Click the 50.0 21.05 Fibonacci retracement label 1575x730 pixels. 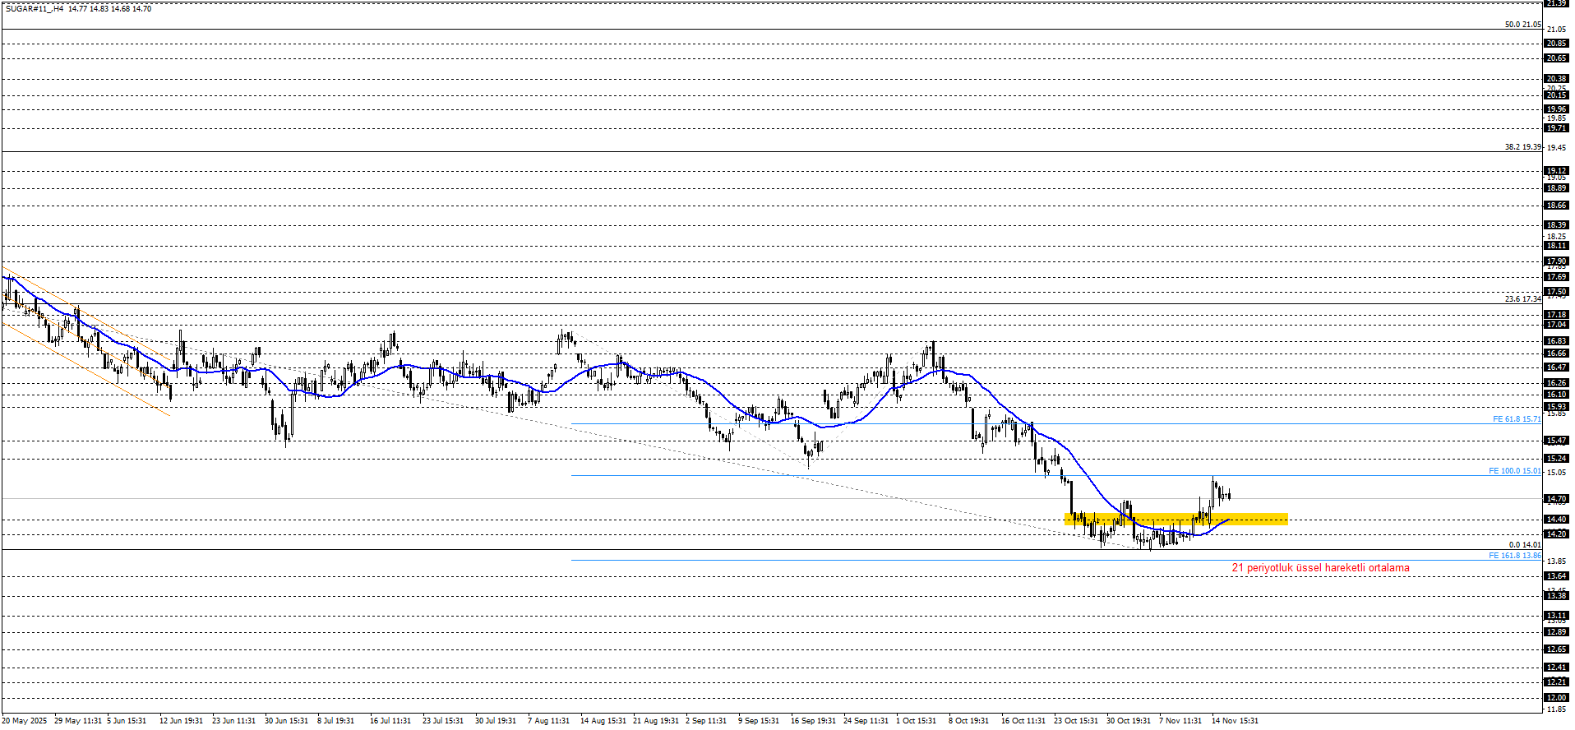click(x=1522, y=25)
